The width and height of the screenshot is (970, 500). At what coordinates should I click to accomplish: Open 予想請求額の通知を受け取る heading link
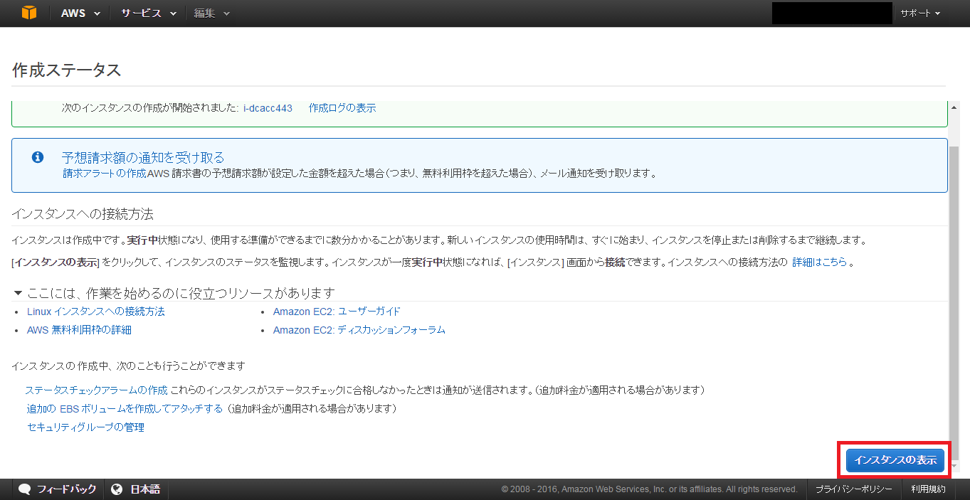(x=143, y=157)
